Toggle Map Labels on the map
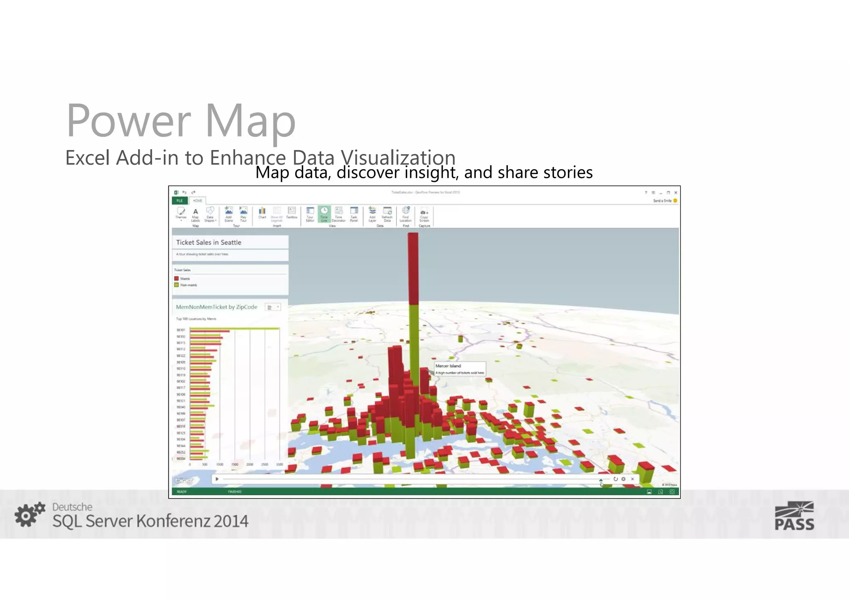 (195, 215)
